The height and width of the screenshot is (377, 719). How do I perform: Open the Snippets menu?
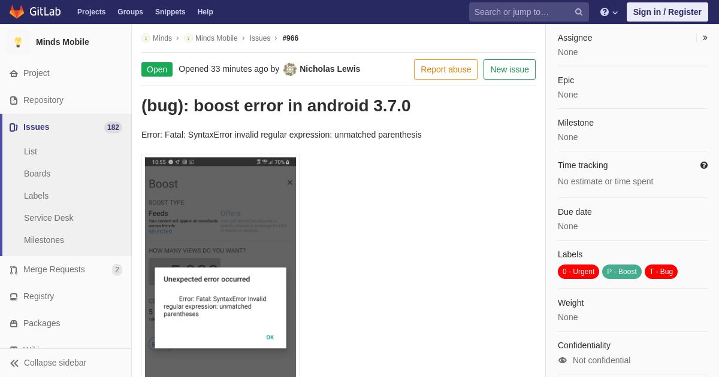tap(170, 12)
